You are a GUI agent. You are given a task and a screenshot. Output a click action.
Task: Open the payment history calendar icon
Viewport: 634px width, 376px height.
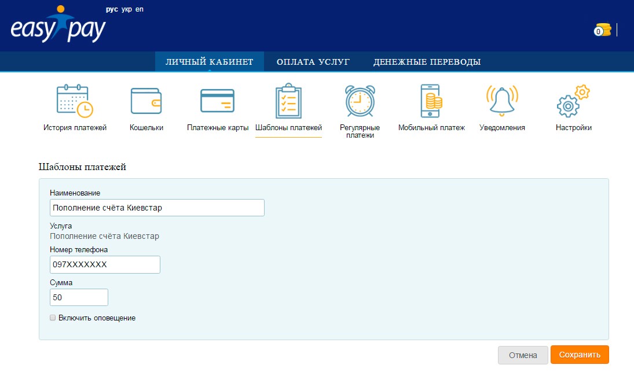[x=75, y=101]
